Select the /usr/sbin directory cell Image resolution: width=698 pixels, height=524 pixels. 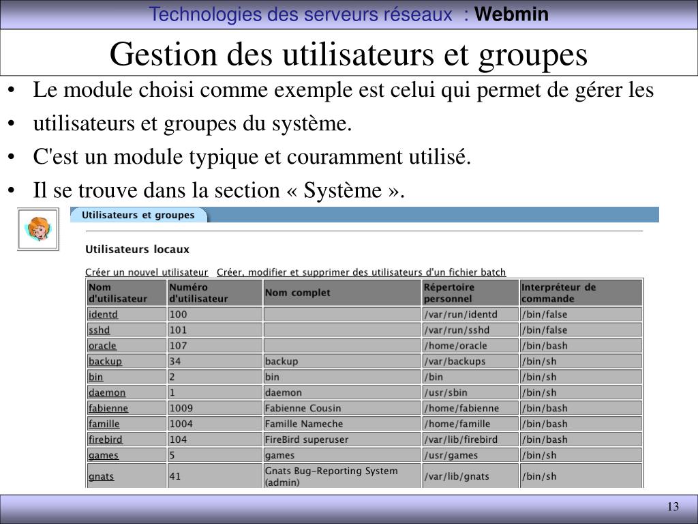(470, 392)
